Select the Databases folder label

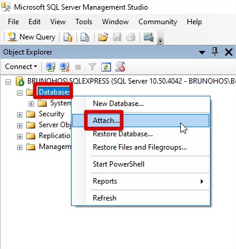click(54, 92)
